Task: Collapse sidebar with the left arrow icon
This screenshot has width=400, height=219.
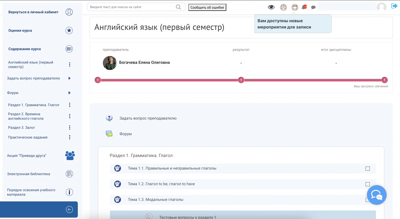Action: click(x=69, y=210)
